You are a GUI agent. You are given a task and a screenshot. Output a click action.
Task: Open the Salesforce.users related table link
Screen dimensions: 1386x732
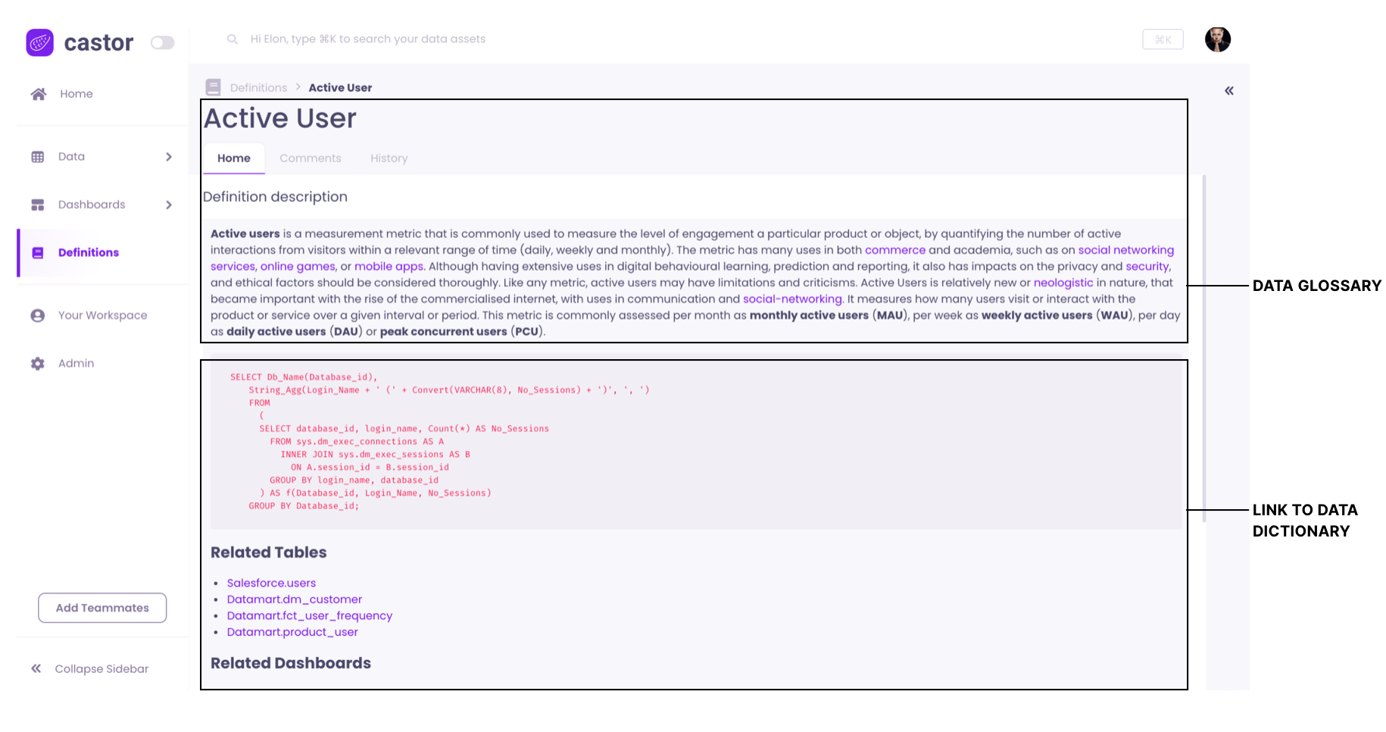(x=271, y=583)
